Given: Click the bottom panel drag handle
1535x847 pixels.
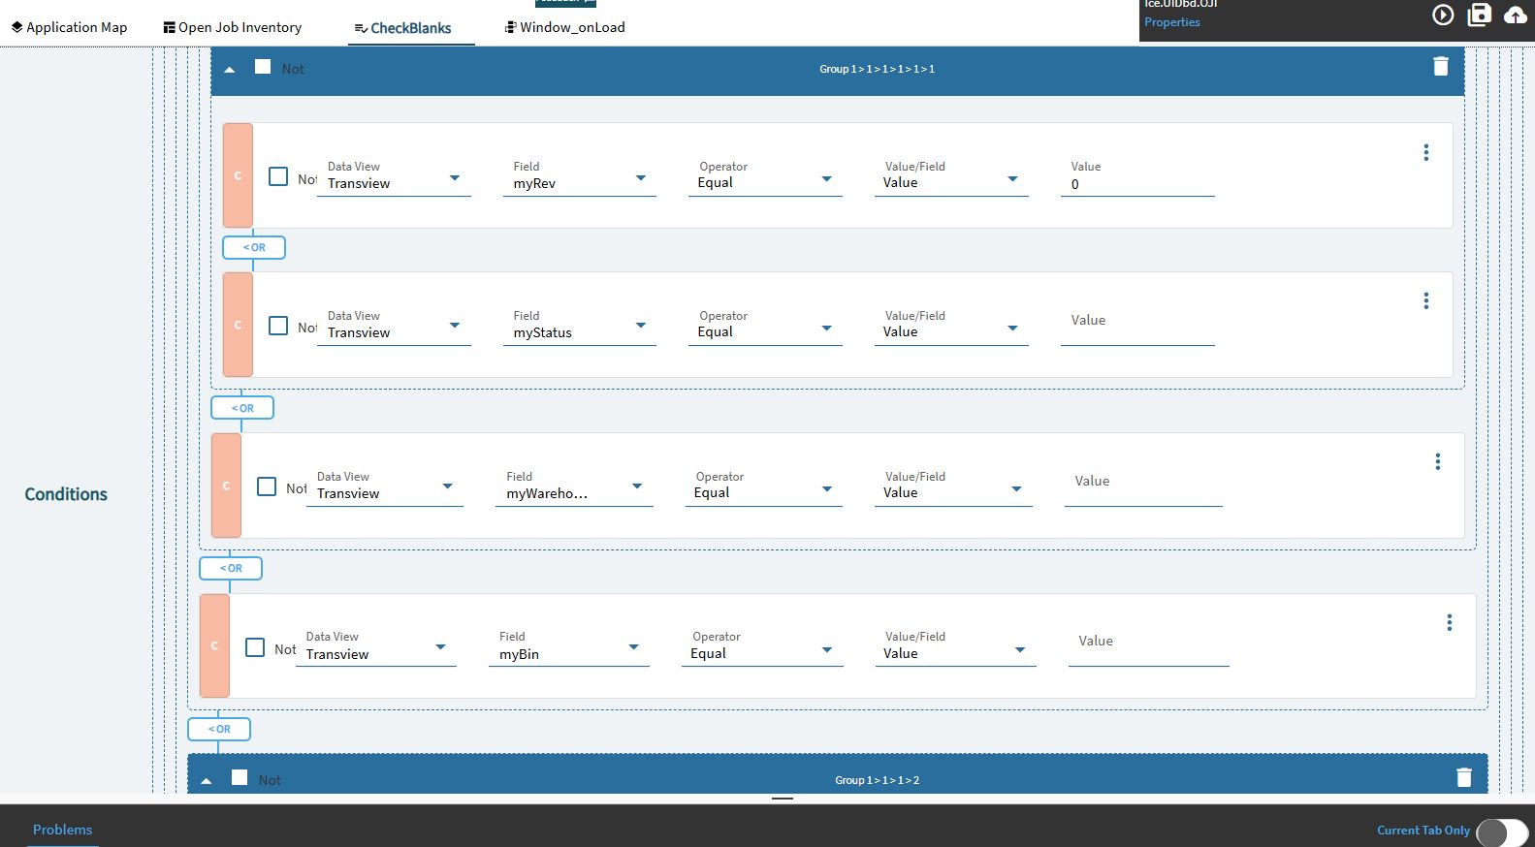Looking at the screenshot, I should click(x=783, y=799).
